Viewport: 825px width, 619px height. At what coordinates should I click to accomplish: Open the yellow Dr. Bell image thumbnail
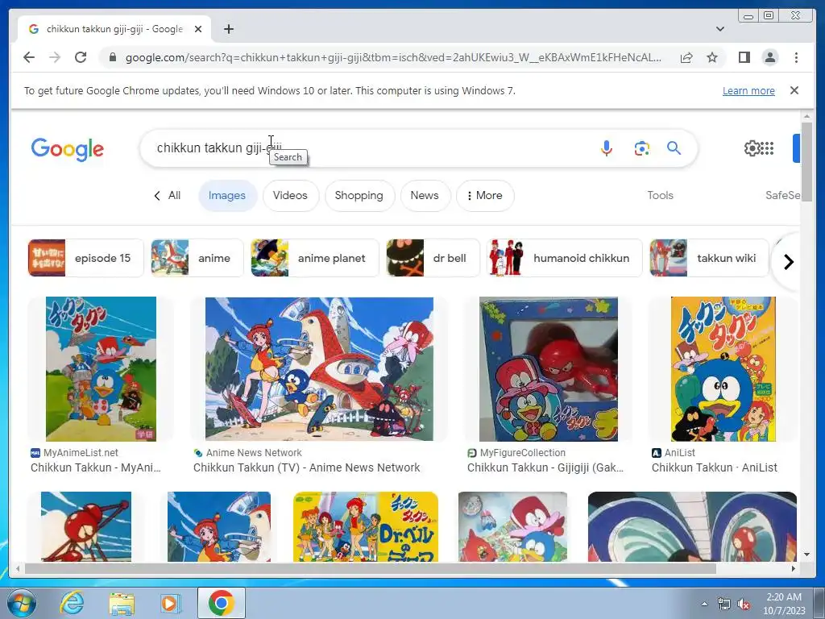click(x=366, y=526)
